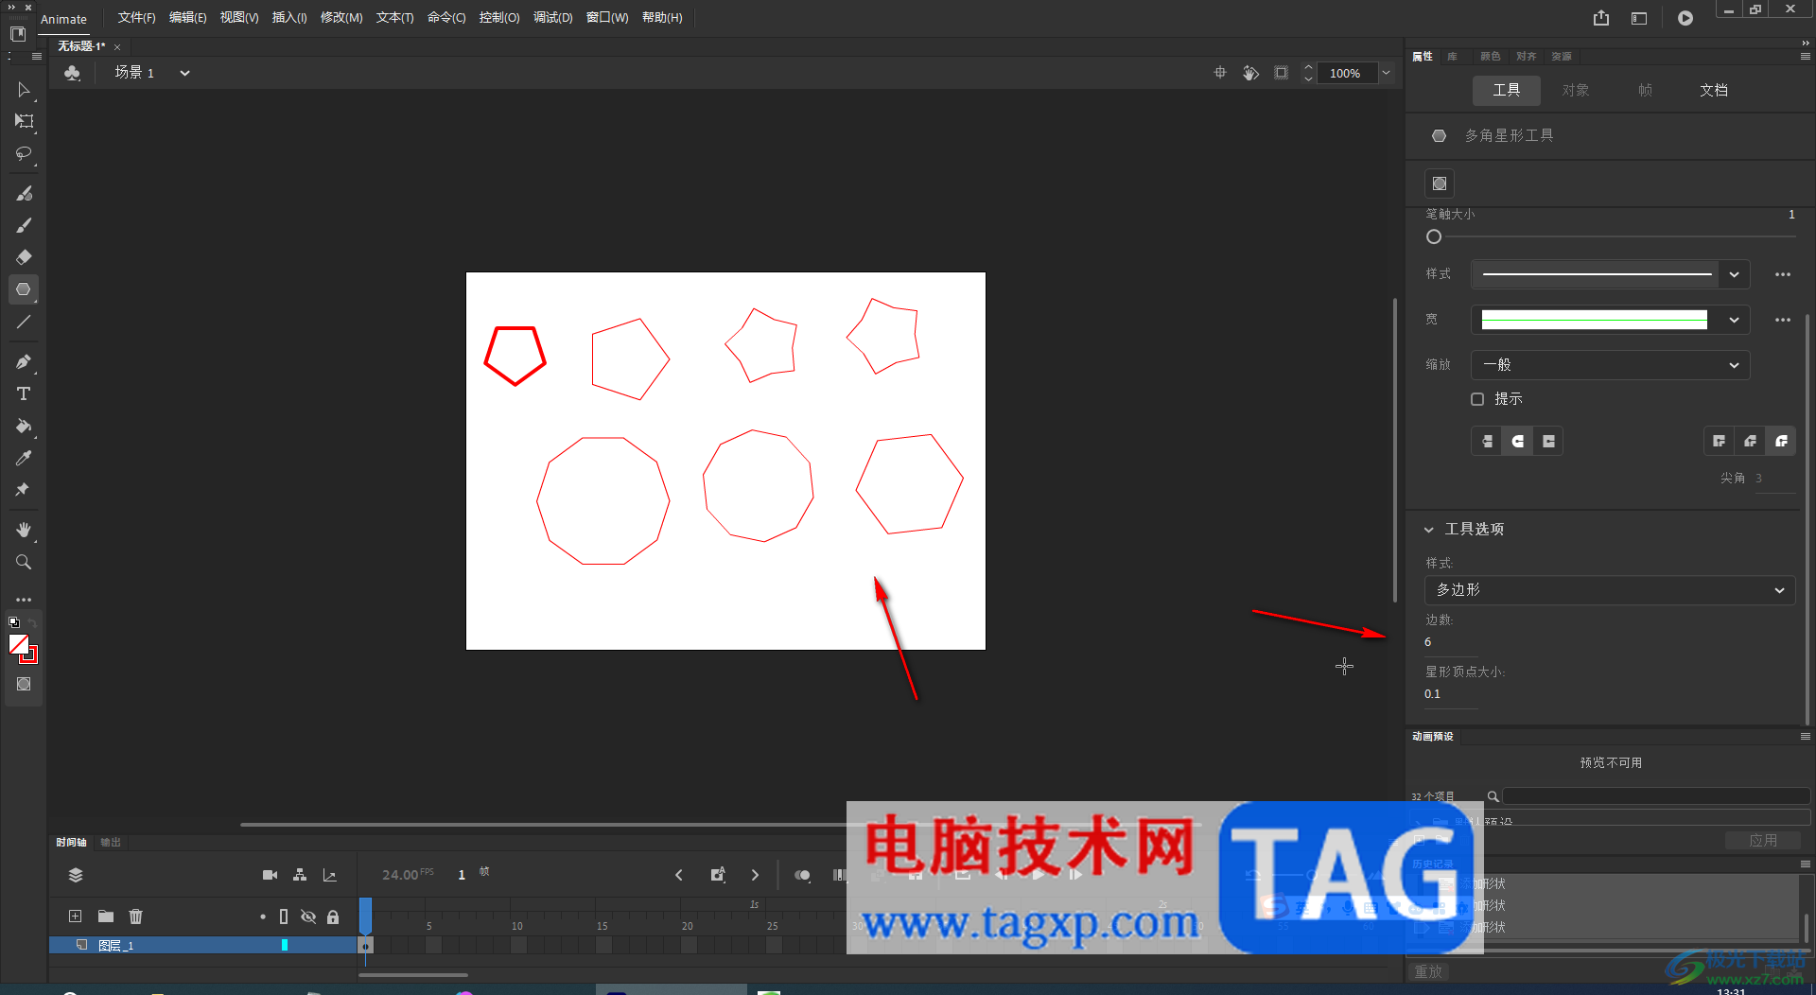Open the 文件(F) File menu
This screenshot has width=1816, height=995.
136,18
